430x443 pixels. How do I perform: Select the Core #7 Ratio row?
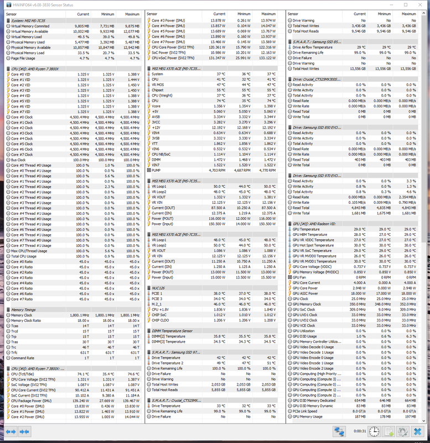pos(74,299)
